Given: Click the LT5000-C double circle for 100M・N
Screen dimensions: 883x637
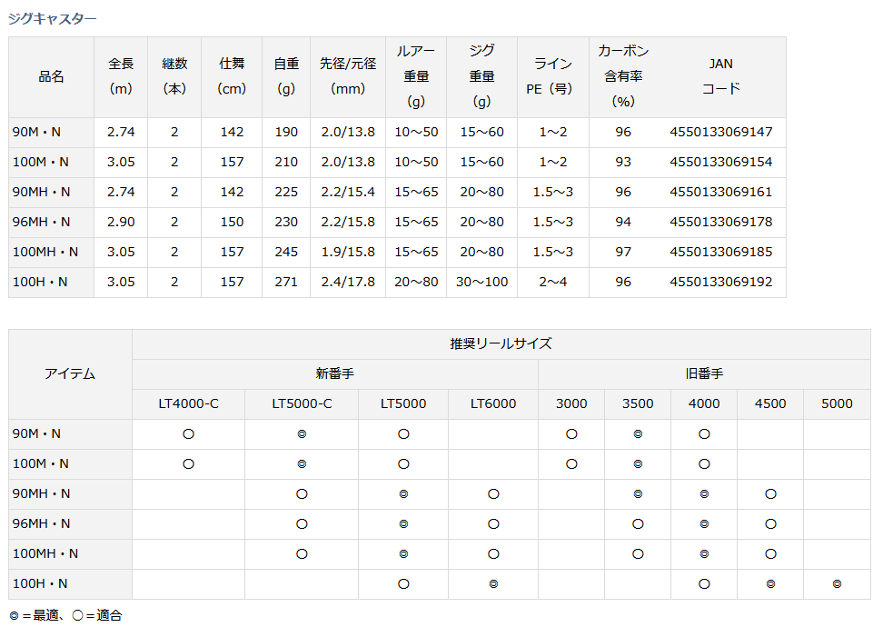Looking at the screenshot, I should click(302, 464).
